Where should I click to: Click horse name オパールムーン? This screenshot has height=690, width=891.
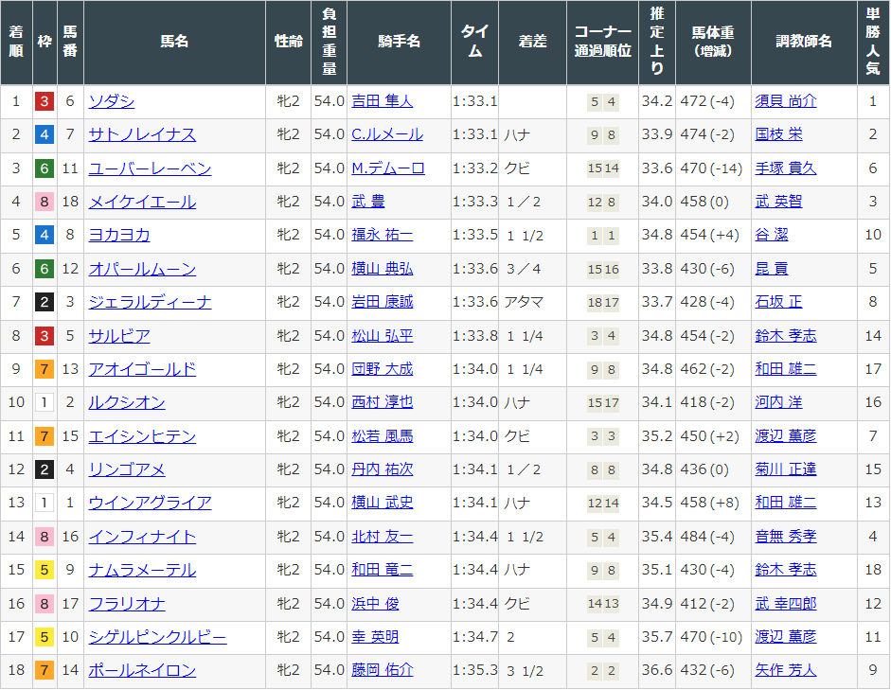pyautogui.click(x=142, y=269)
